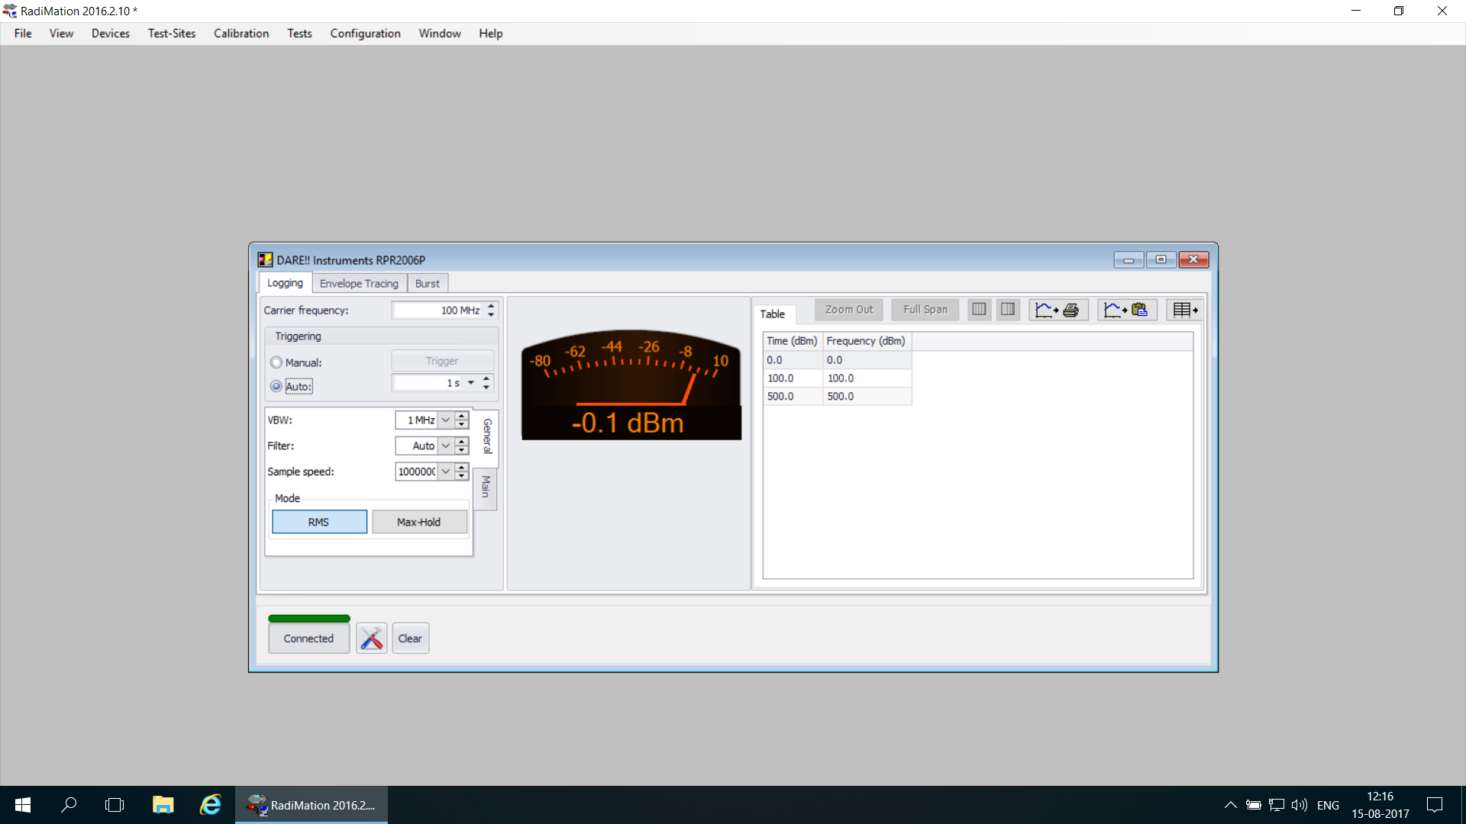Open taskbar search
This screenshot has height=824, width=1466.
click(x=69, y=805)
